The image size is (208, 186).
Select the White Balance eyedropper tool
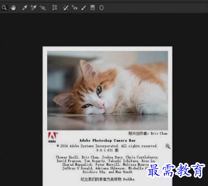(x=24, y=7)
